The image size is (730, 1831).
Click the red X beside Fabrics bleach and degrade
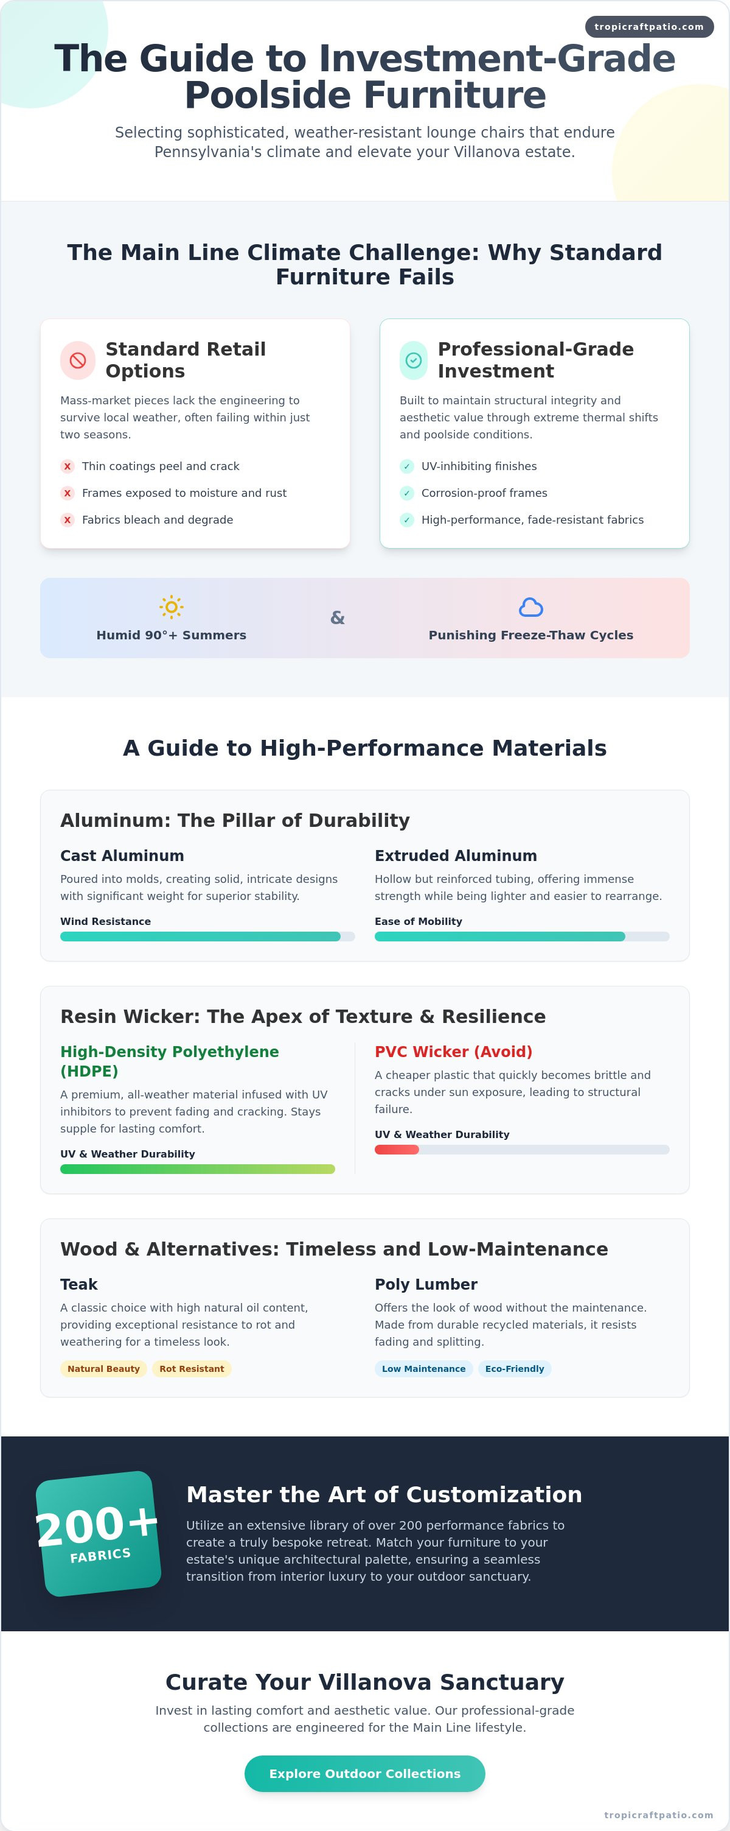pyautogui.click(x=68, y=519)
